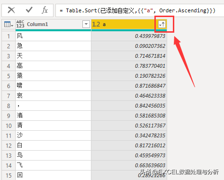
Task: Click the value 0.090207362
Action: (x=150, y=46)
